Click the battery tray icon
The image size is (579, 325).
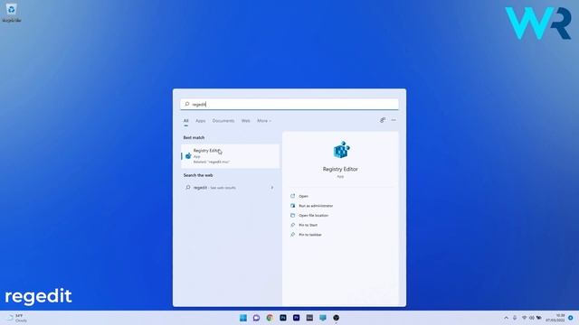(x=539, y=318)
